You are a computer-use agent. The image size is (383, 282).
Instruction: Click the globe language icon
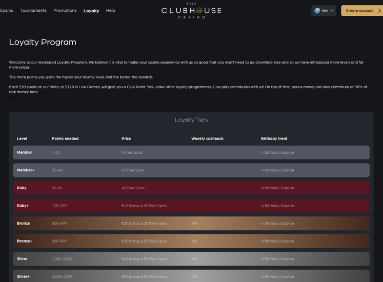(x=317, y=10)
